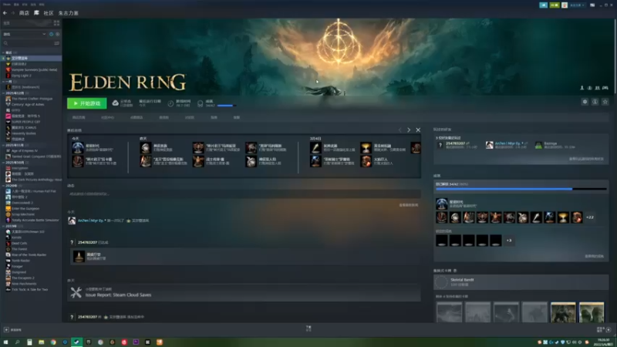Click the green 开始游戏 play button

click(86, 103)
